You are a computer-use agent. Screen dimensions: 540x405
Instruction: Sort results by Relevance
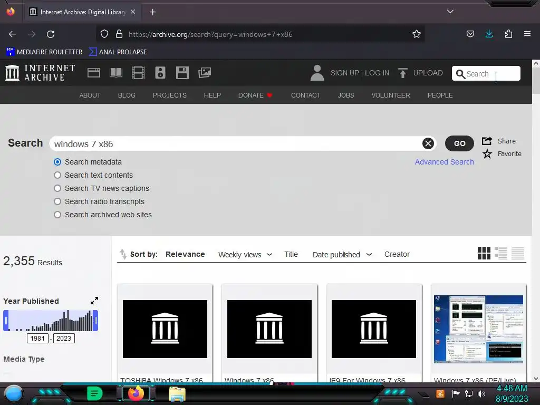(x=185, y=254)
